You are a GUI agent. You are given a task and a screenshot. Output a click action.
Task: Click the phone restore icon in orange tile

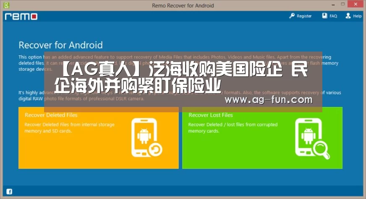click(146, 138)
